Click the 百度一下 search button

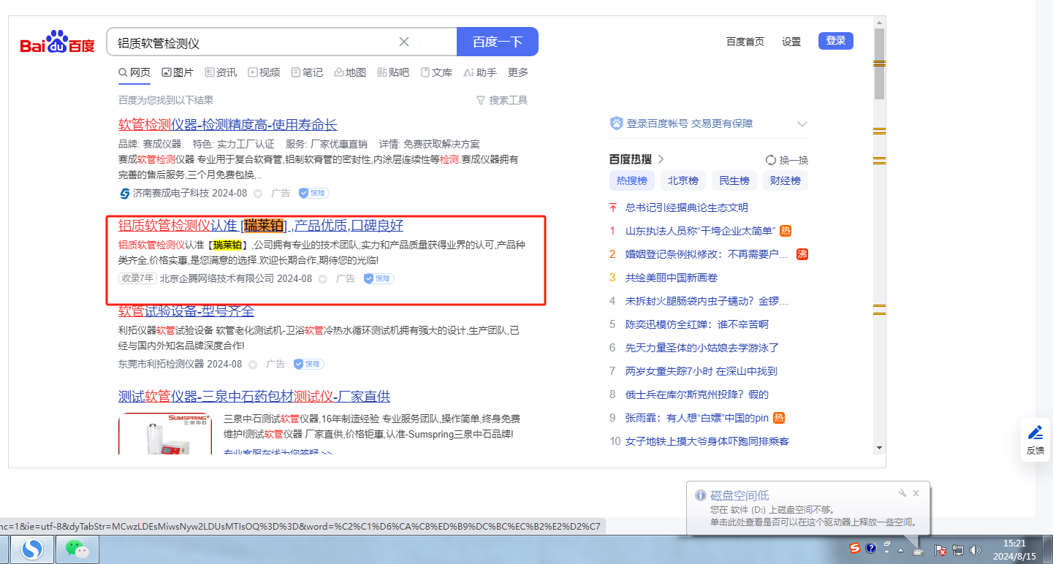coord(498,42)
